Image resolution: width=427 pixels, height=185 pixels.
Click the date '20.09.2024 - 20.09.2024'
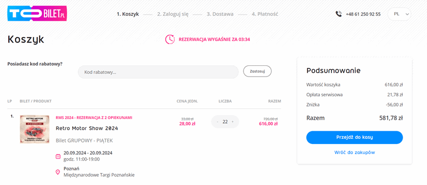pyautogui.click(x=88, y=153)
